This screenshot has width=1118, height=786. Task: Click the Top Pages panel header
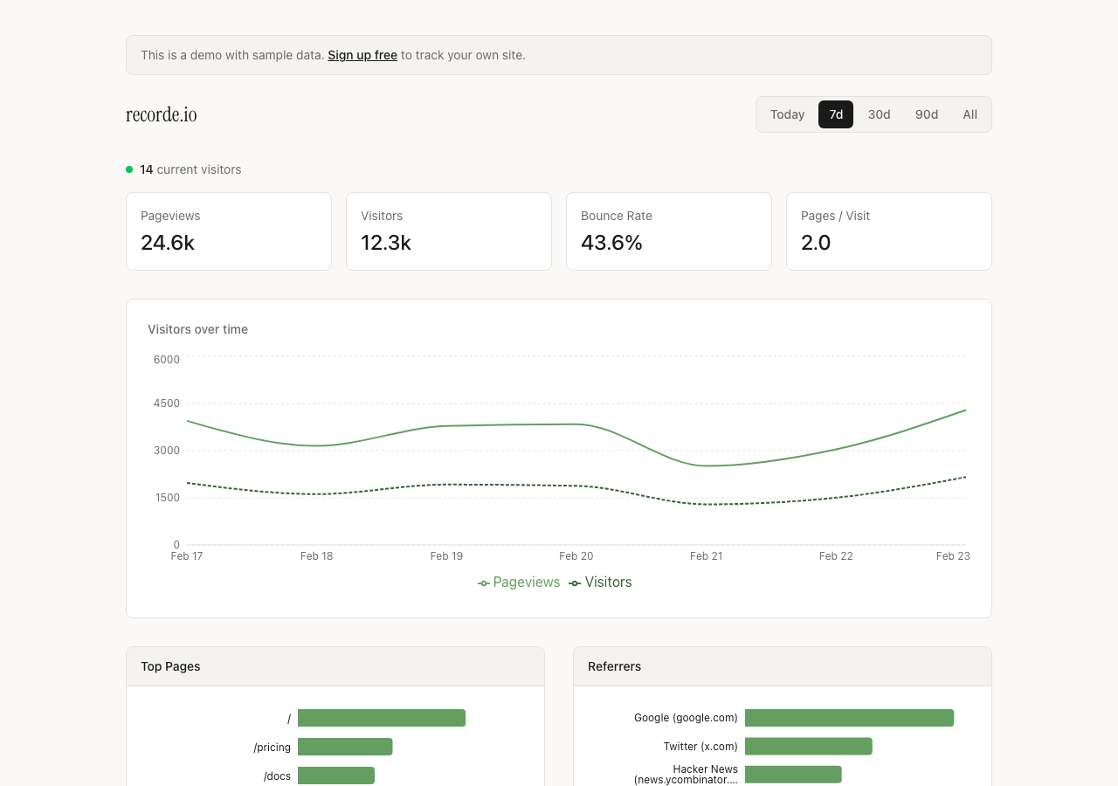(x=335, y=666)
